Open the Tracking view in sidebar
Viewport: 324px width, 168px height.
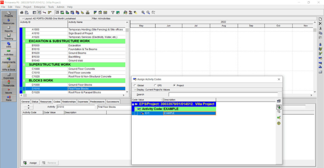[x=9, y=37]
